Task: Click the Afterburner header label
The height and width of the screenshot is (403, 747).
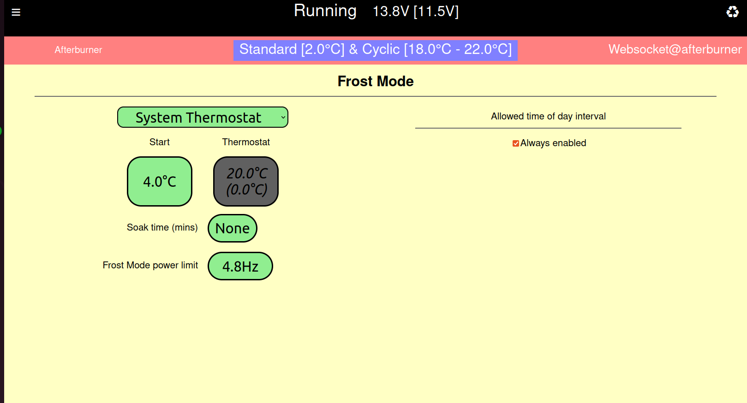Action: coord(78,50)
